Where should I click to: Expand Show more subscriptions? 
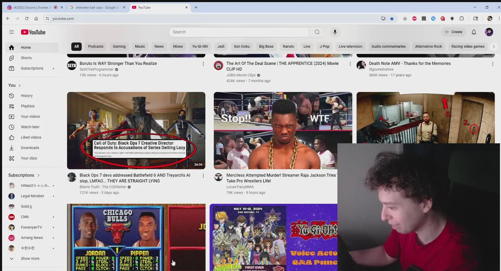32,259
